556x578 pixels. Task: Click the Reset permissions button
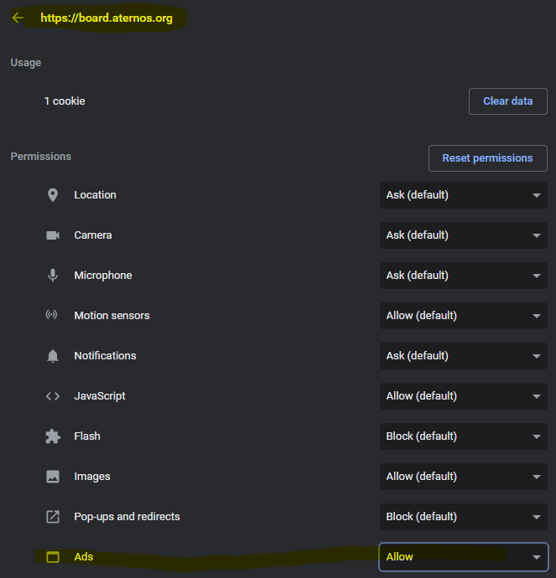tap(488, 158)
